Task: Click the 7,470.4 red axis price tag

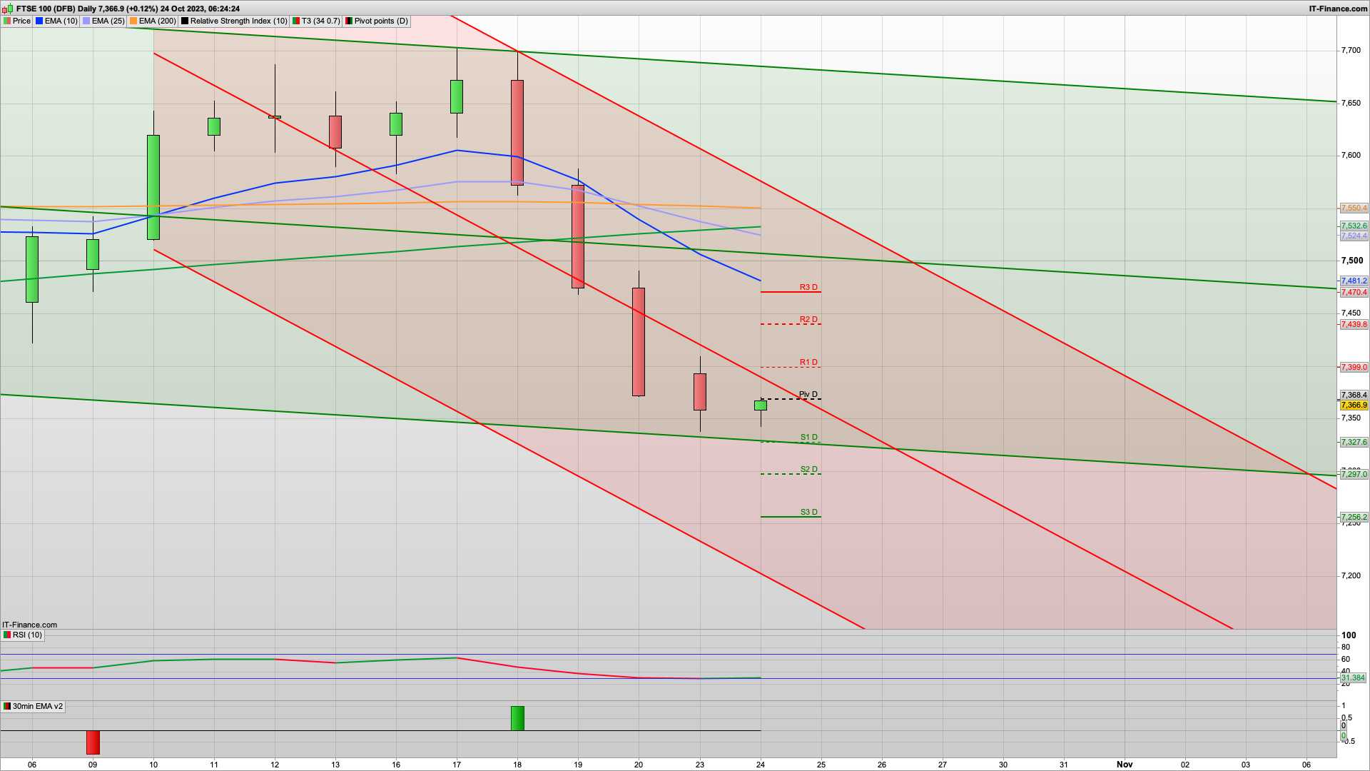Action: click(x=1354, y=292)
